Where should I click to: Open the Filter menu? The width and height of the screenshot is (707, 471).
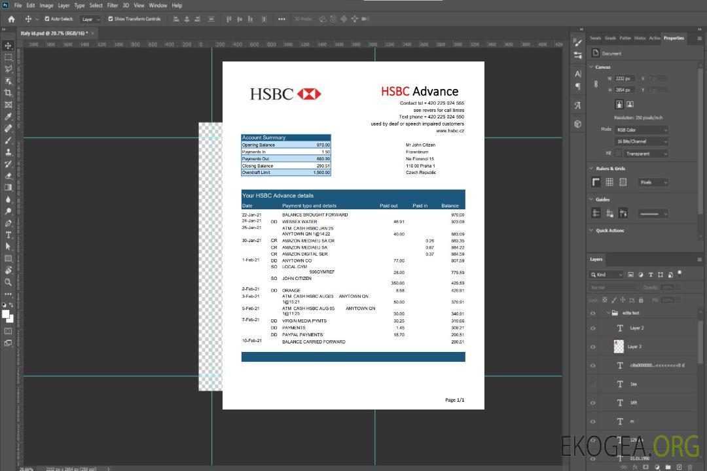[113, 5]
